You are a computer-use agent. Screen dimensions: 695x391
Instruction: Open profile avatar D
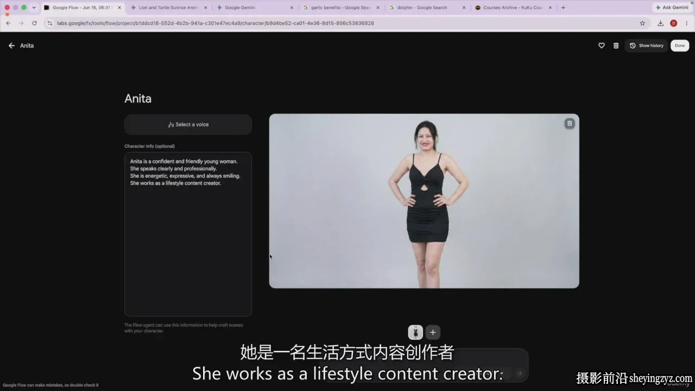pyautogui.click(x=673, y=23)
